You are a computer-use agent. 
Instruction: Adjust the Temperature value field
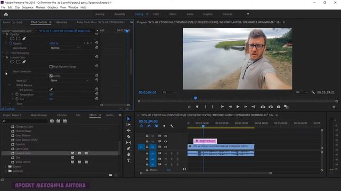click(x=51, y=94)
